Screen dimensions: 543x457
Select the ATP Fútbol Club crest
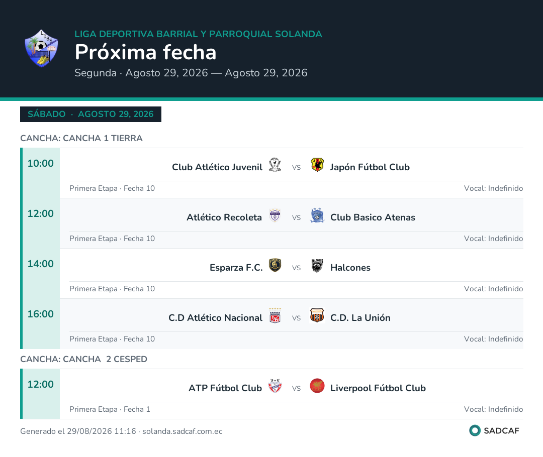pos(275,386)
